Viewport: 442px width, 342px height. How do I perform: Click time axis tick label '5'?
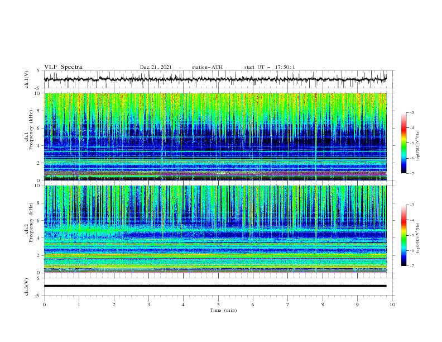click(x=218, y=305)
